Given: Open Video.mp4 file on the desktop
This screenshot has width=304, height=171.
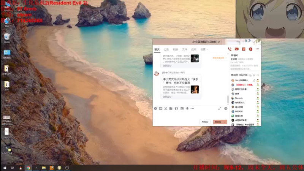Looking at the screenshot, I should (x=7, y=150).
